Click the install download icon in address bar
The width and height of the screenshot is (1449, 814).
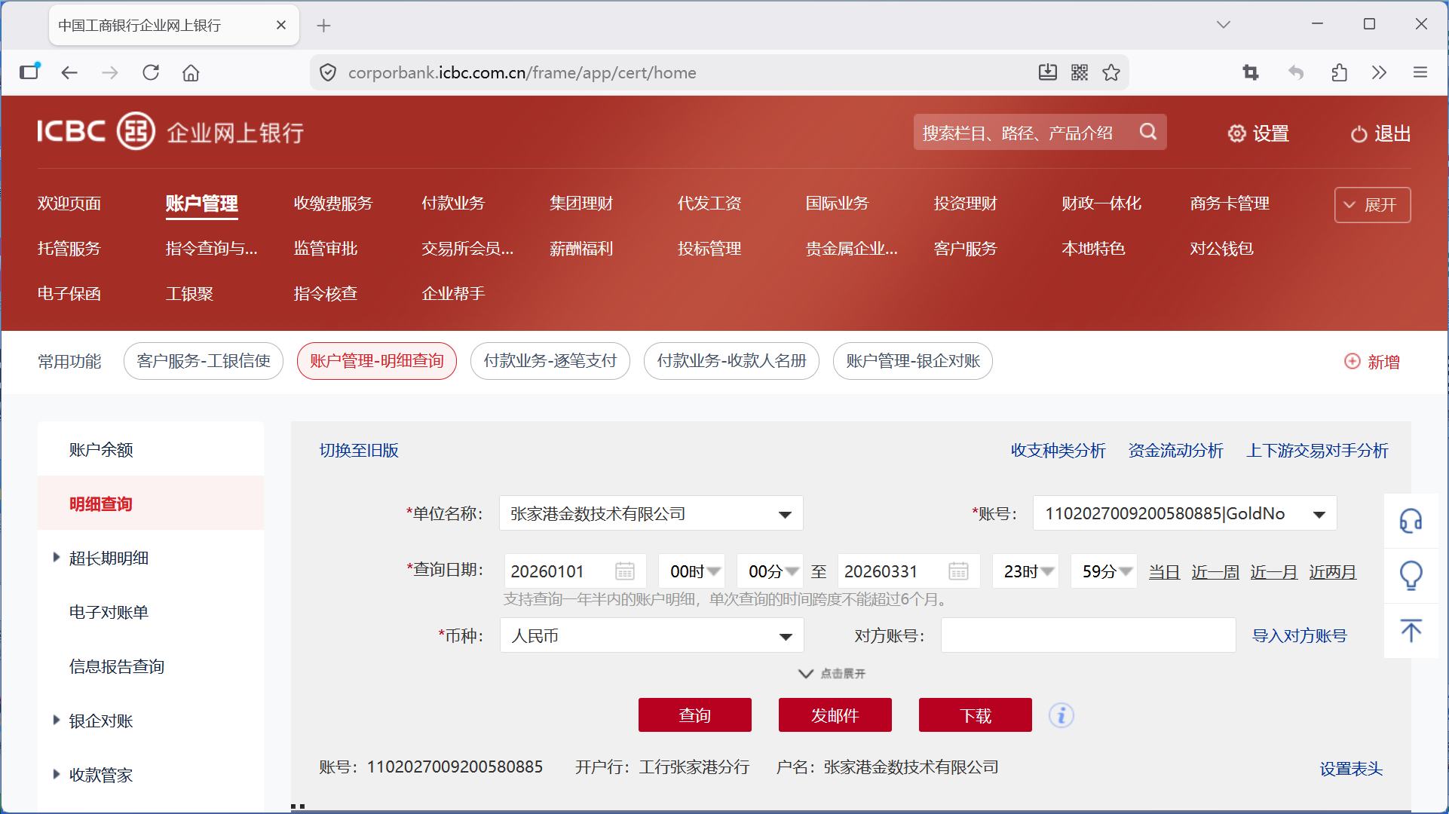pyautogui.click(x=1047, y=72)
